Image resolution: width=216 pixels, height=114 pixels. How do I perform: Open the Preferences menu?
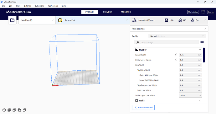coord(53,6)
